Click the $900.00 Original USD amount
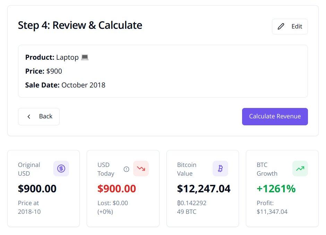This screenshot has height=235, width=326. pyautogui.click(x=37, y=188)
